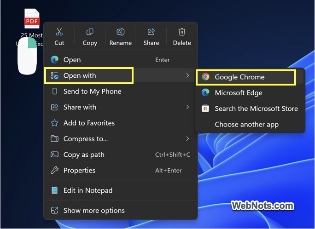Expand the Share with submenu chevron

[x=187, y=107]
